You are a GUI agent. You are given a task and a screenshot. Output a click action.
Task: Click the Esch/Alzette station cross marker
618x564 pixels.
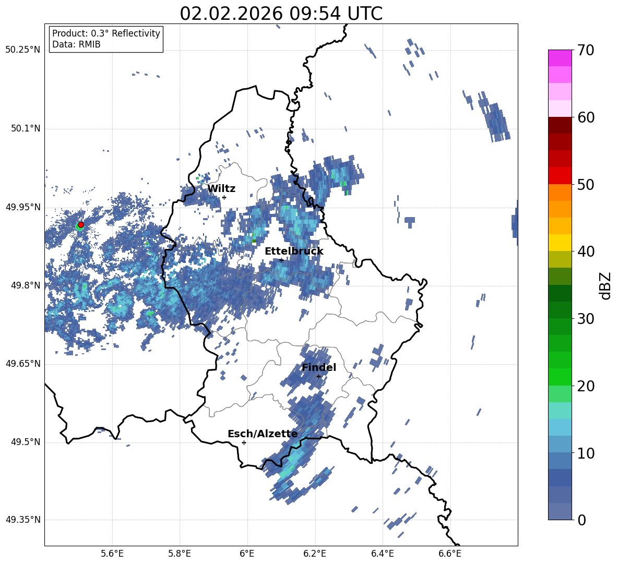click(x=244, y=442)
